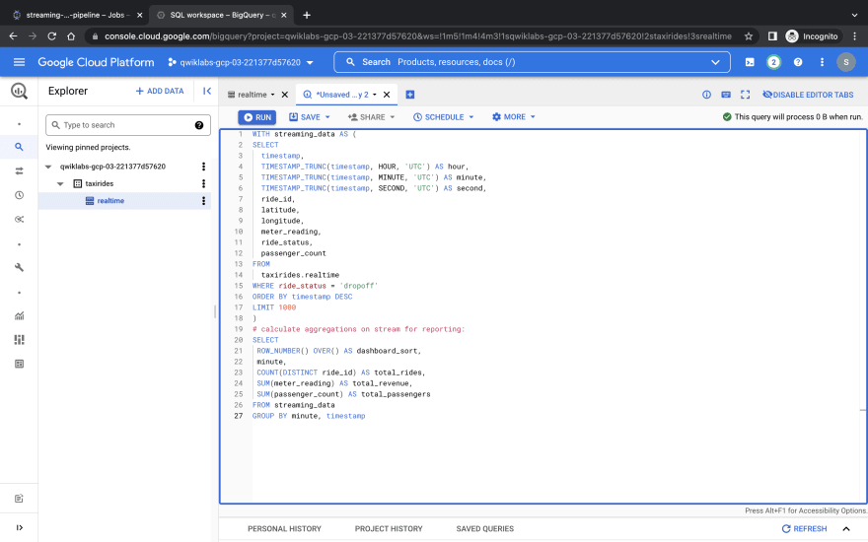This screenshot has height=542, width=868.
Task: Open BI Engine icon in sidebar
Action: coord(20,364)
